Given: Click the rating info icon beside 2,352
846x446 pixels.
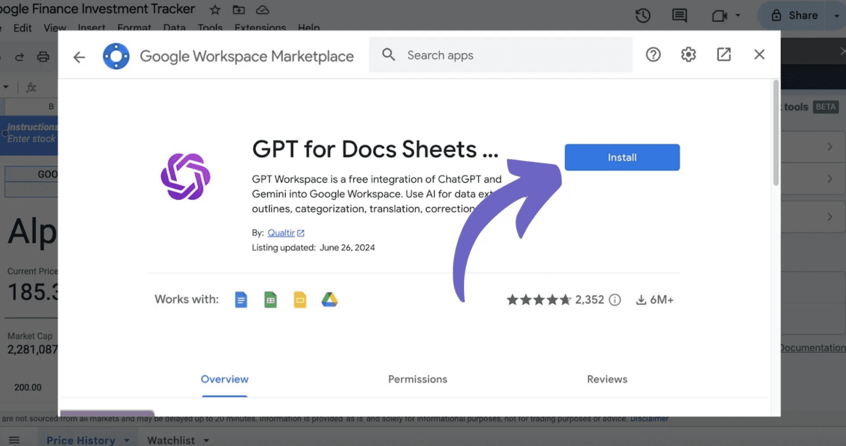Looking at the screenshot, I should pos(615,300).
